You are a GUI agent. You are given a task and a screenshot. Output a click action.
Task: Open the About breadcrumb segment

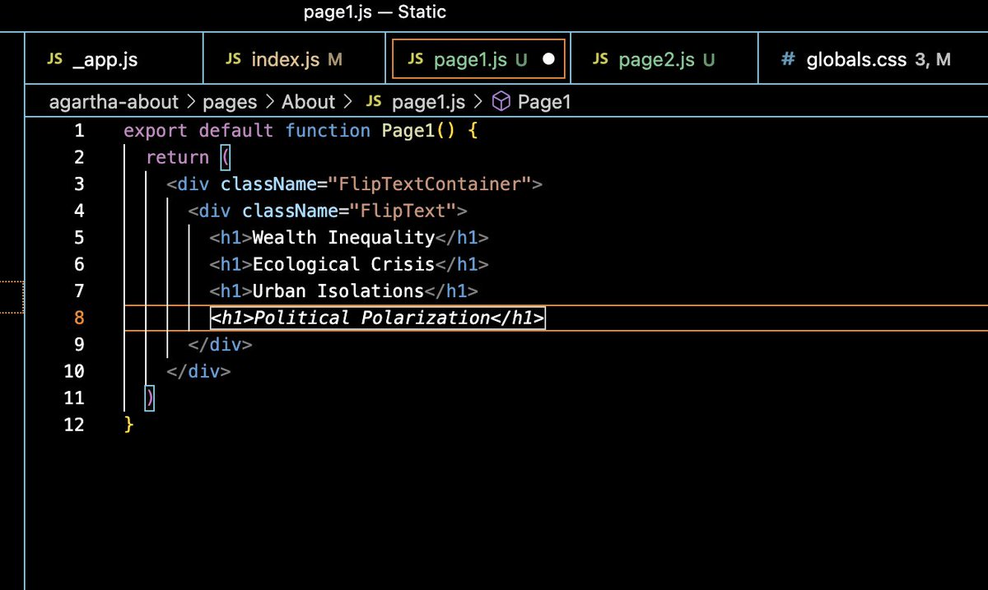click(x=309, y=102)
